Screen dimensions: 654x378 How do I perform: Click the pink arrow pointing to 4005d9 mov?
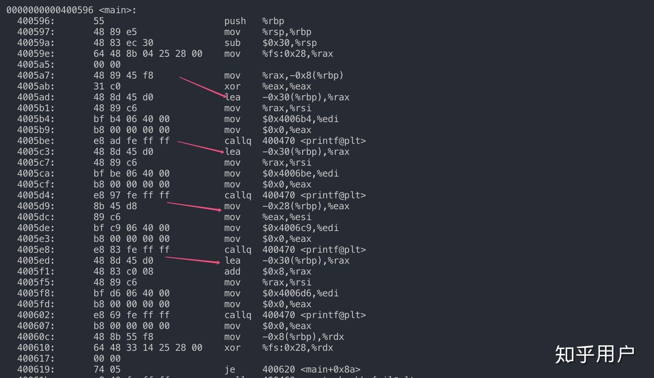pyautogui.click(x=194, y=206)
